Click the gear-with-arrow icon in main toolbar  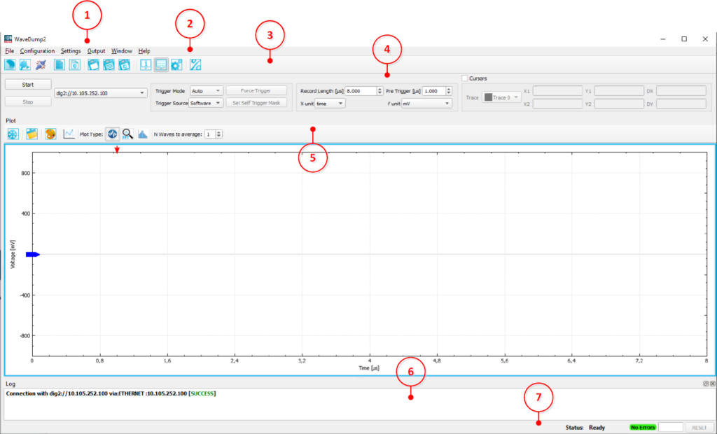point(25,65)
